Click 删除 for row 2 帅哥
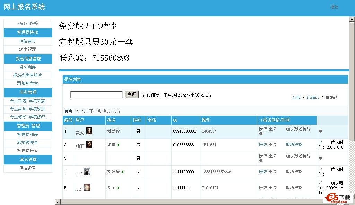The width and height of the screenshot is (355, 205). click(274, 145)
